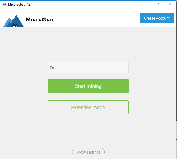
Task: Click the question mark help button
Action: (158, 4)
